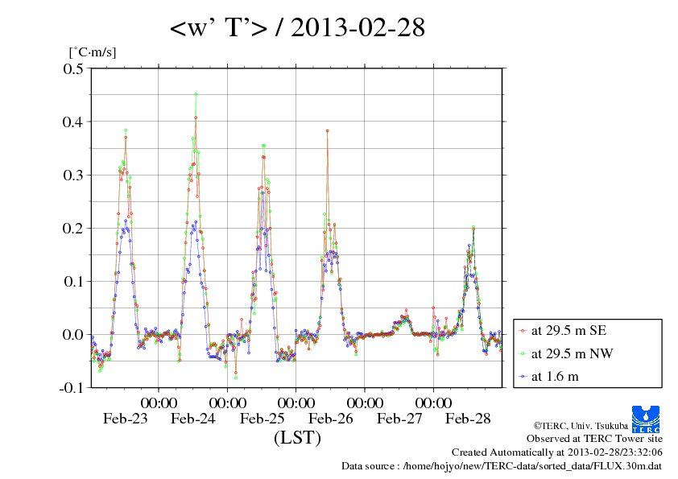Click the y-axis value '0.4'
The image size is (678, 479).
coord(72,122)
